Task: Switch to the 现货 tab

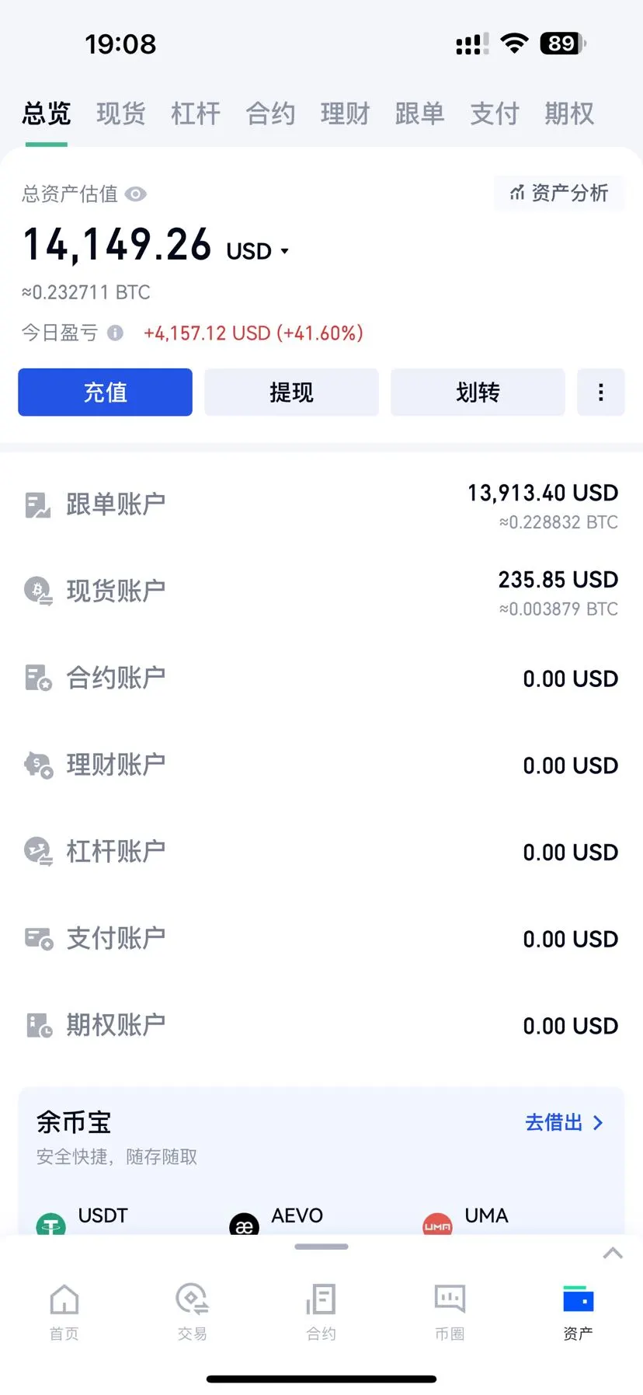Action: [x=121, y=113]
